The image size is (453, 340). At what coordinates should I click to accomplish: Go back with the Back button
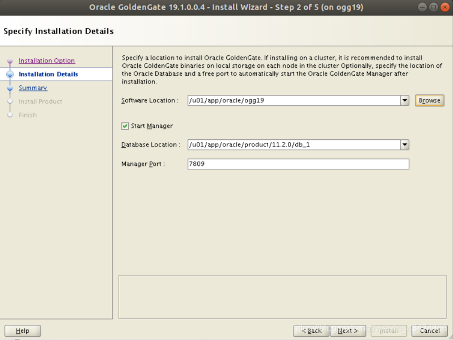[311, 331]
